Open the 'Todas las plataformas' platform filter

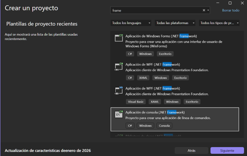pos(175,23)
